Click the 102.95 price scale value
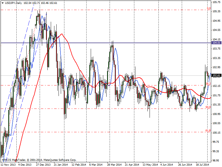The width and height of the screenshot is (222, 167). pos(216,67)
